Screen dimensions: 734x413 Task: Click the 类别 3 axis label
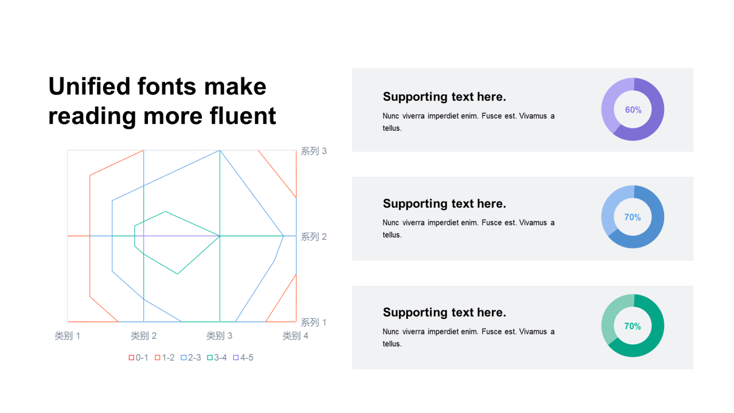point(220,336)
